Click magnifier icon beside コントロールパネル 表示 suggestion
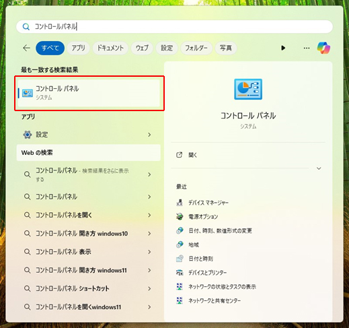This screenshot has height=328, width=349. 28,252
